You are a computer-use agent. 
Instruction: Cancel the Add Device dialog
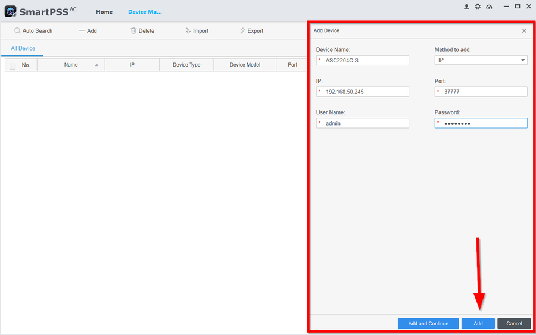tap(513, 324)
